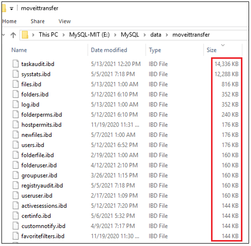Screen dimensions: 251x246
Task: Expand the chevron before This PC
Action: click(33, 35)
